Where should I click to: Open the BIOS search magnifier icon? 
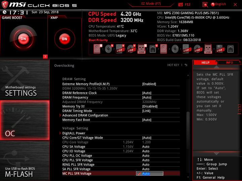pyautogui.click(x=205, y=5)
